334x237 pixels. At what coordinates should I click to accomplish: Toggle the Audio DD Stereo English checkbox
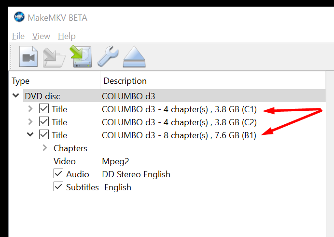[x=58, y=174]
